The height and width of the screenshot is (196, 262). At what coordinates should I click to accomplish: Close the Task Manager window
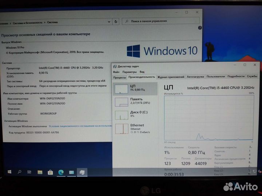point(255,65)
